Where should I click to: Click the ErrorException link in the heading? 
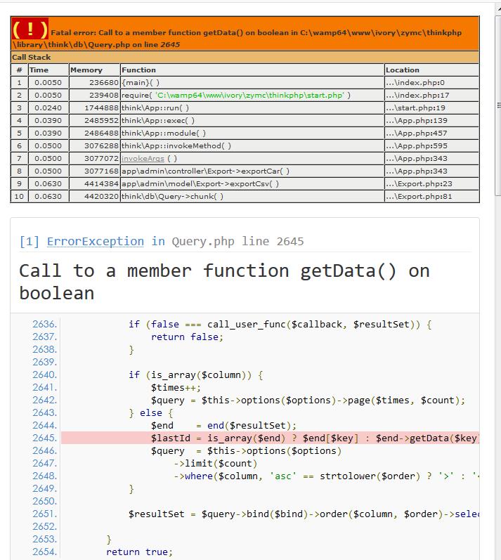(95, 241)
